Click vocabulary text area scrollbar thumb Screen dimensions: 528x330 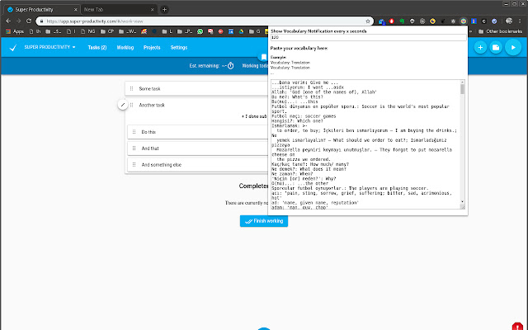462,89
